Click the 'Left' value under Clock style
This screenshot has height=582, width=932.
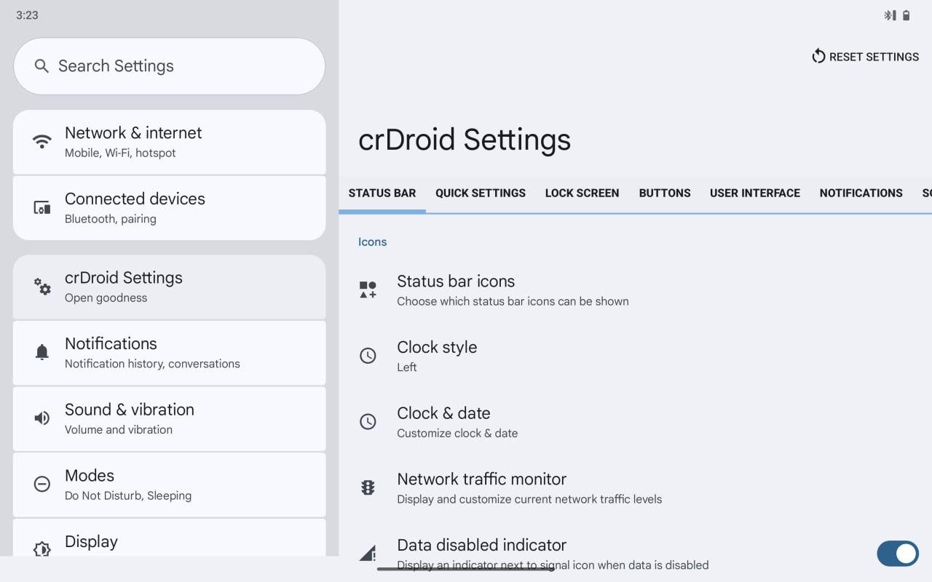pyautogui.click(x=407, y=367)
